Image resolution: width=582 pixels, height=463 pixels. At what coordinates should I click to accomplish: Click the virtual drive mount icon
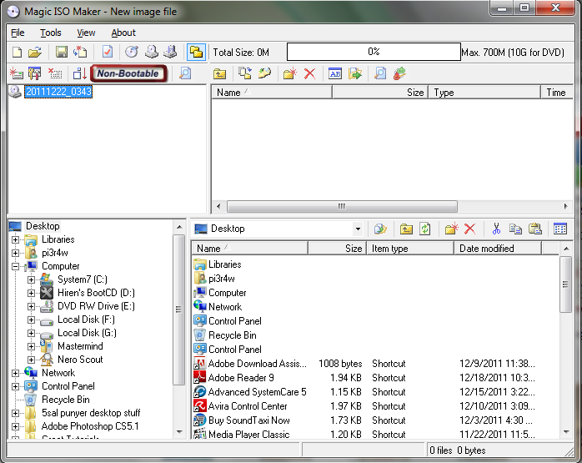[170, 52]
